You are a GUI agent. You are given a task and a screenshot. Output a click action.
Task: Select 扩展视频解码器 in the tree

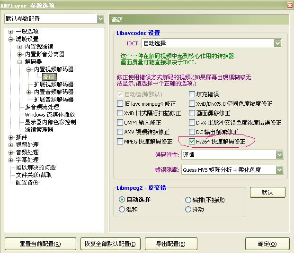[x=53, y=84]
